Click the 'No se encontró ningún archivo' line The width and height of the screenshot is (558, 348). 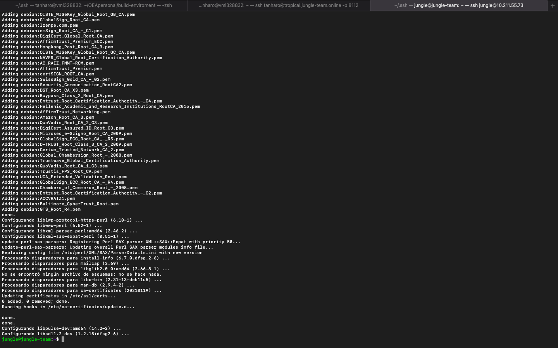point(81,274)
